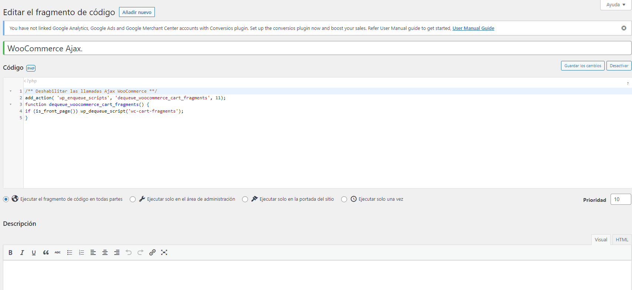Apply italic formatting in description editor
The image size is (632, 290).
click(x=22, y=253)
